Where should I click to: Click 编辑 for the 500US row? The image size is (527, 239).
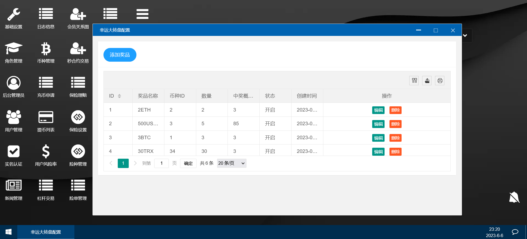[378, 124]
